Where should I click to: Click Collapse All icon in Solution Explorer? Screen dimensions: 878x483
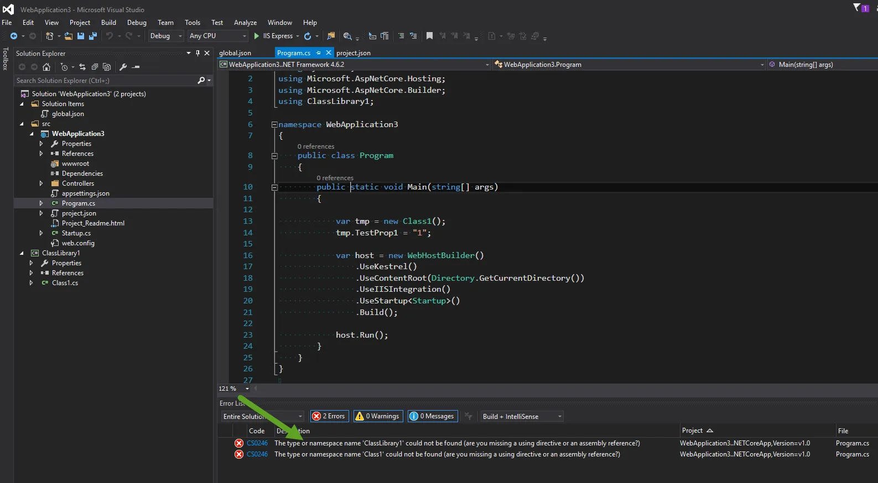(95, 67)
